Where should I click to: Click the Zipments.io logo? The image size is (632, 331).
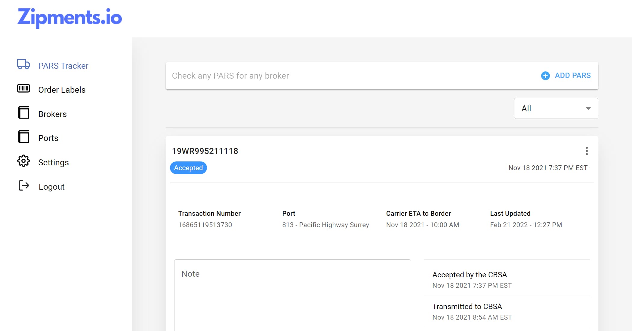tap(70, 17)
